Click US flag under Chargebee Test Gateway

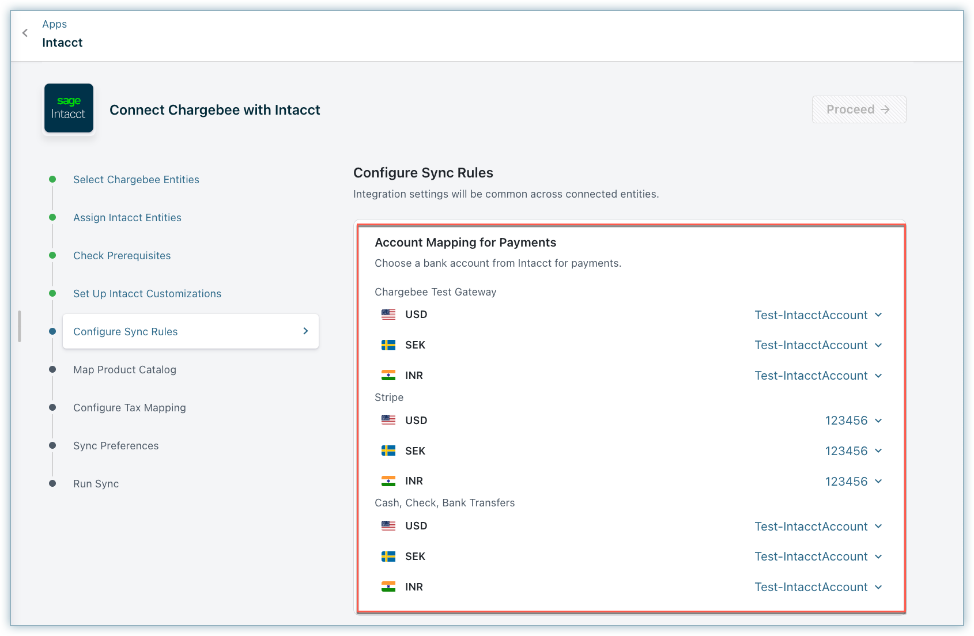[388, 315]
